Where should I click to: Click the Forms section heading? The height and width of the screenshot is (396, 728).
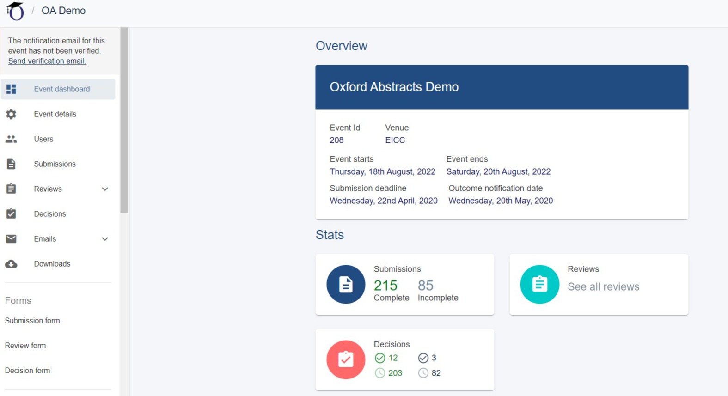coord(18,300)
